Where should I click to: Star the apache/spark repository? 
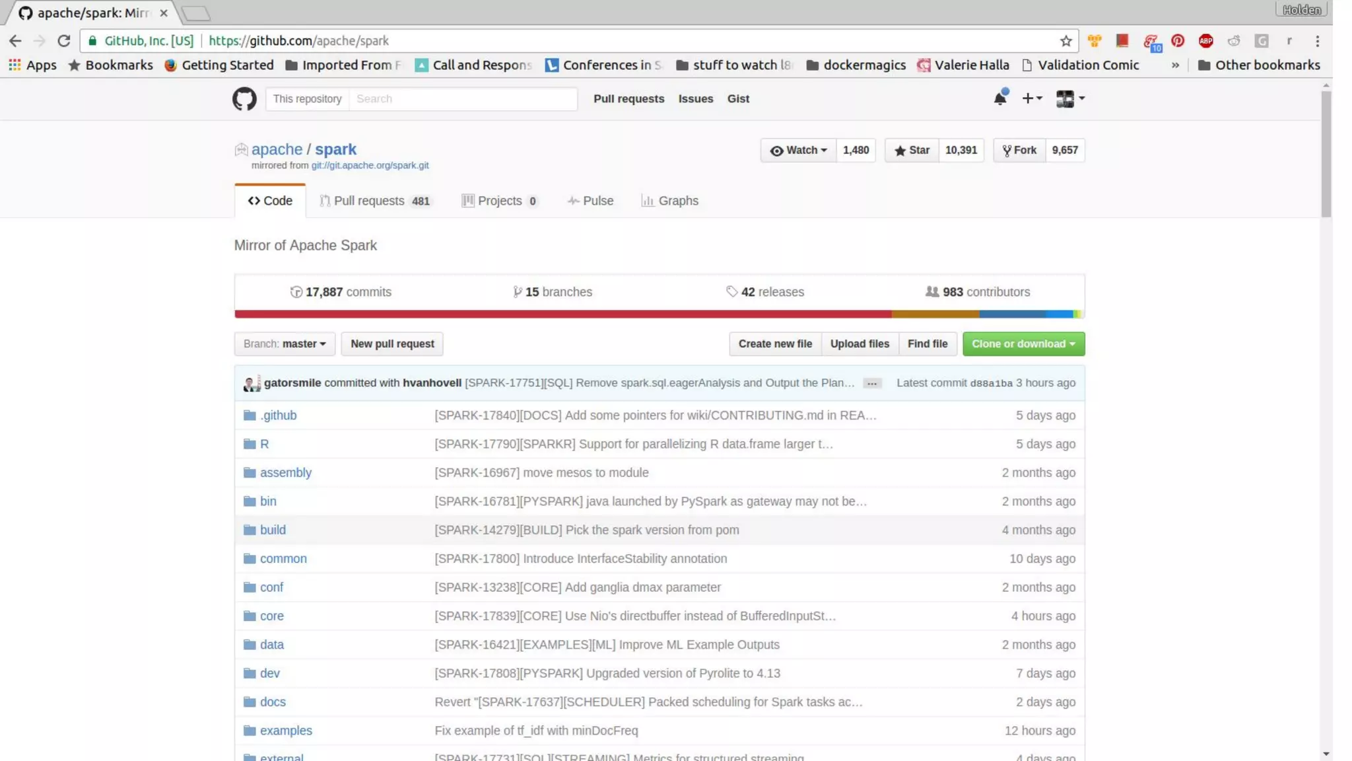coord(912,151)
